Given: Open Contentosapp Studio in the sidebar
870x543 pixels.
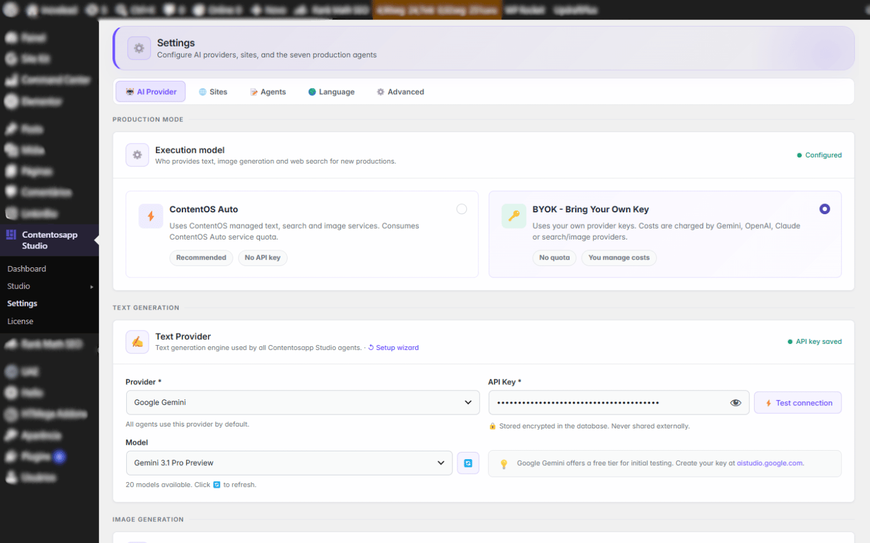Looking at the screenshot, I should pos(50,240).
